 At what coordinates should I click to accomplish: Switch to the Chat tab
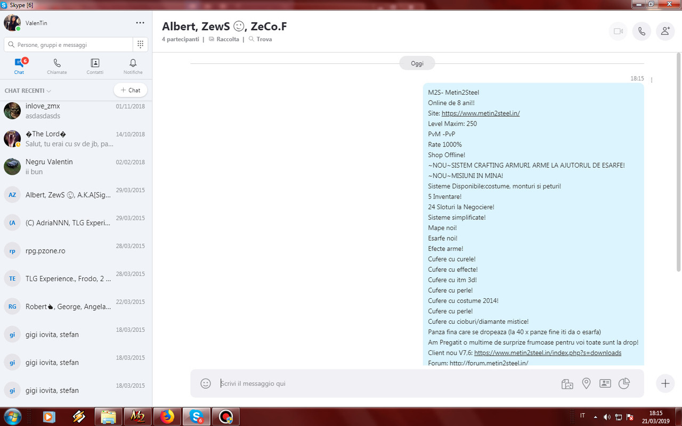19,66
